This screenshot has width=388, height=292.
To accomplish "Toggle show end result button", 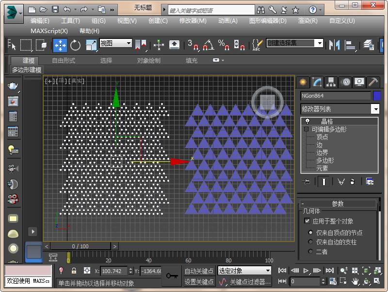I will pyautogui.click(x=323, y=182).
